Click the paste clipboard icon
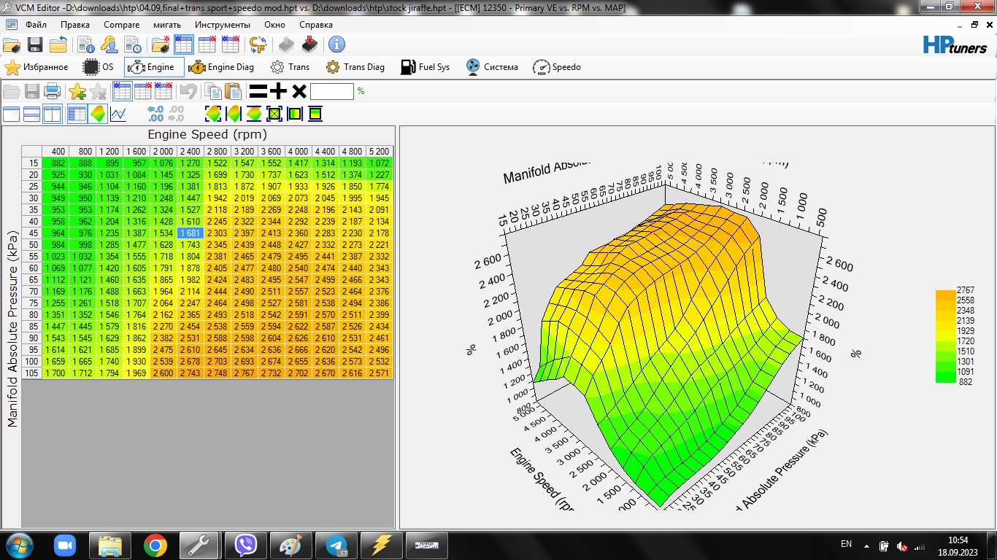The height and width of the screenshot is (560, 997). (x=233, y=91)
